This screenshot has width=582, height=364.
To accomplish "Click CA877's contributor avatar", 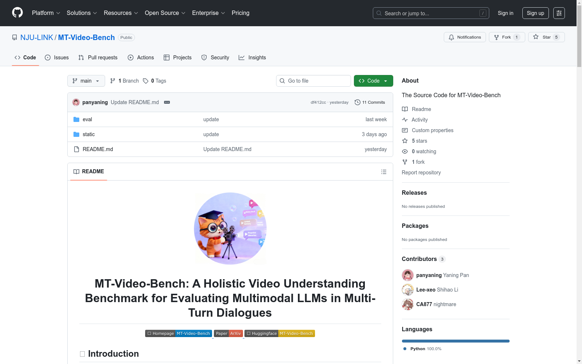I will (x=408, y=304).
